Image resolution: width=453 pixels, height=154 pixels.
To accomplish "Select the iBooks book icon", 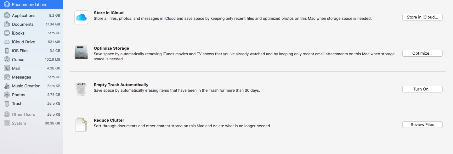I will pos(7,33).
